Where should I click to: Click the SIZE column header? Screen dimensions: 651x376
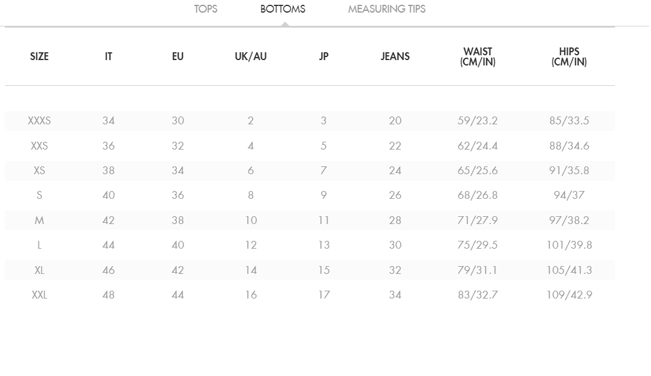(40, 56)
